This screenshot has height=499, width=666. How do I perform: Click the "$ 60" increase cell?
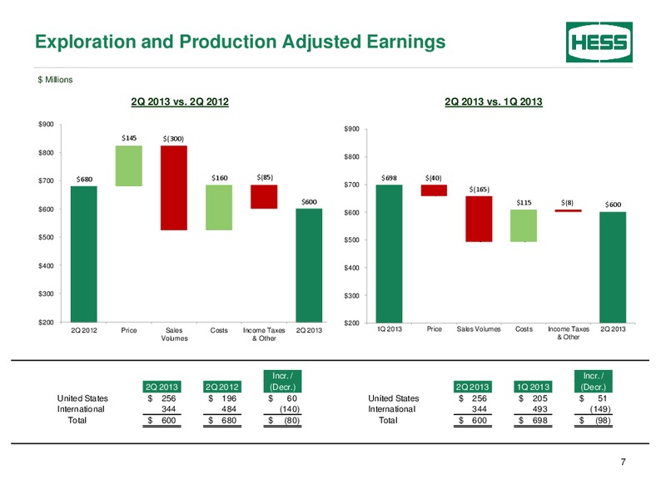(x=282, y=398)
